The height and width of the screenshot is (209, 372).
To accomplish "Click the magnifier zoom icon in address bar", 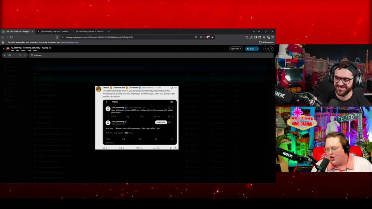I will 196,37.
